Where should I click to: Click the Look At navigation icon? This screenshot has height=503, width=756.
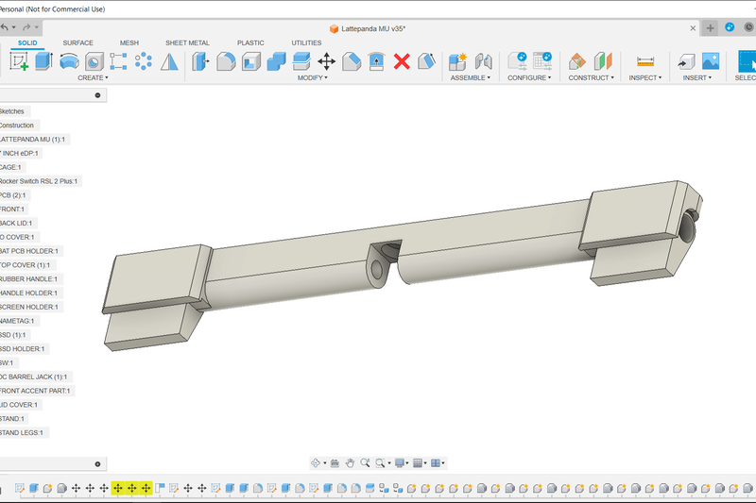point(335,463)
